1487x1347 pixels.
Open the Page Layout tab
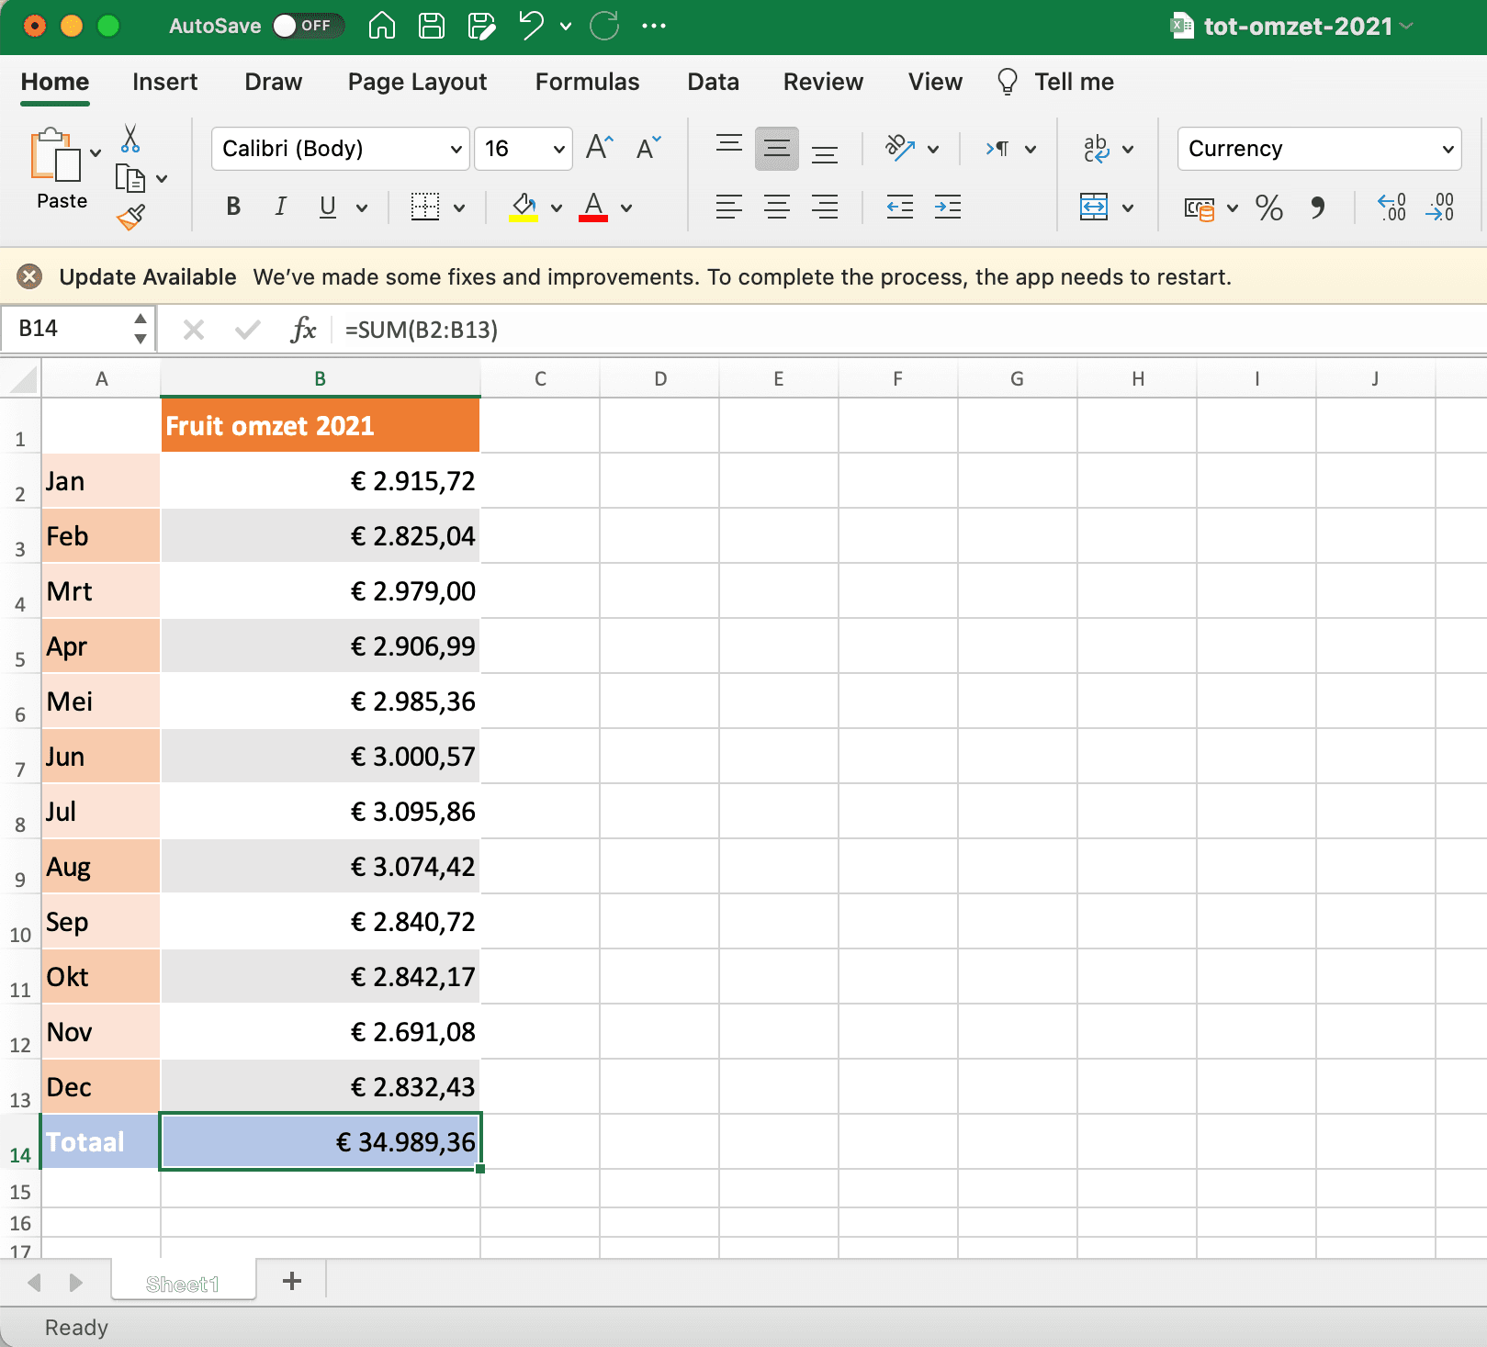click(x=416, y=82)
